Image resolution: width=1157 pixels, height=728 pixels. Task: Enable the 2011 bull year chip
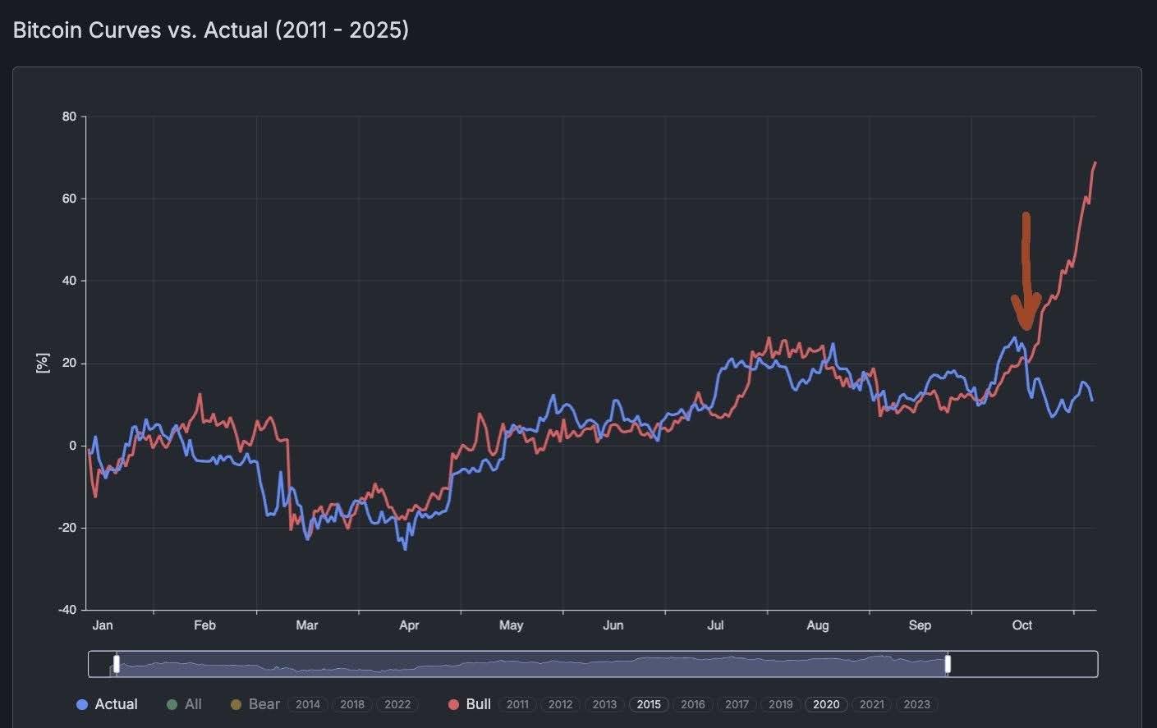[x=517, y=704]
